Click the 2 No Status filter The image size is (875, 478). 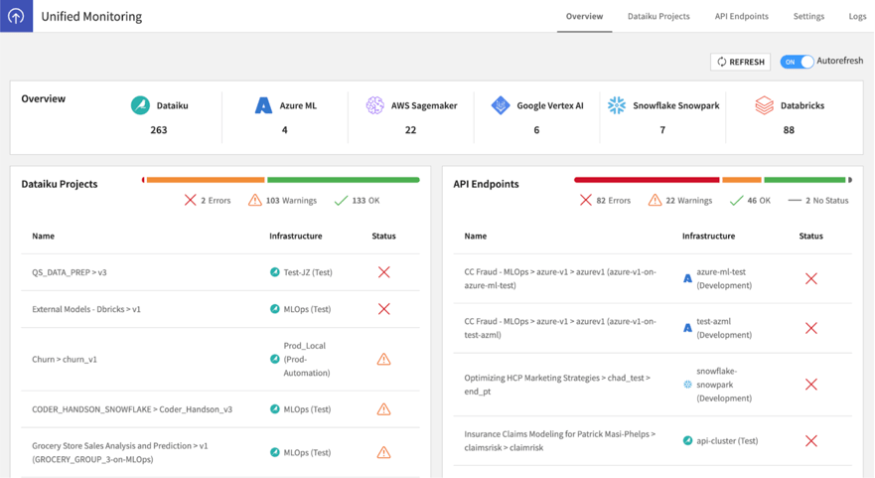coord(818,200)
